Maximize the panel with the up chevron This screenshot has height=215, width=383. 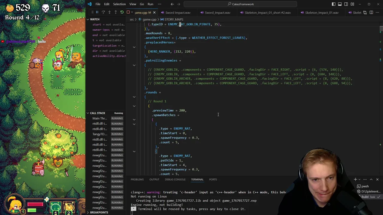tap(371, 179)
